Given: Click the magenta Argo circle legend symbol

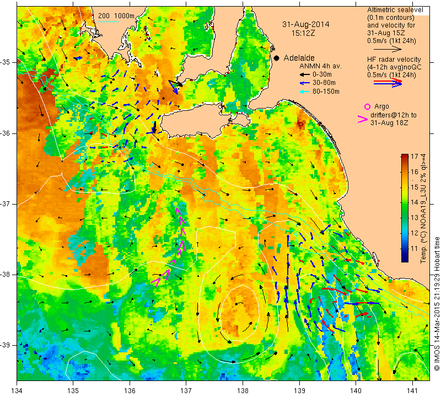Looking at the screenshot, I should (367, 106).
